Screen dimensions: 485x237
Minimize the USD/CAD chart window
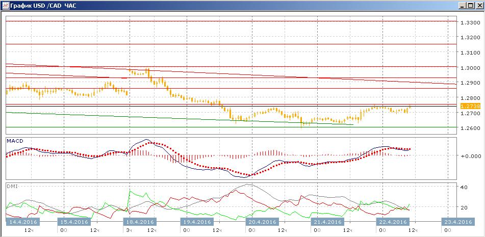click(463, 6)
